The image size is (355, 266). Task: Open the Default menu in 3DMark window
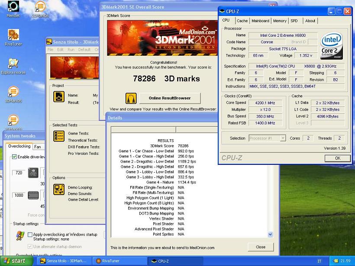(x=84, y=50)
